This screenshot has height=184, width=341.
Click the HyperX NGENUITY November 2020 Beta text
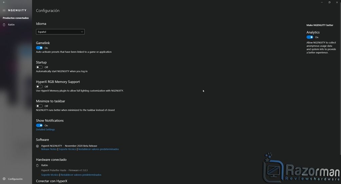(x=69, y=146)
